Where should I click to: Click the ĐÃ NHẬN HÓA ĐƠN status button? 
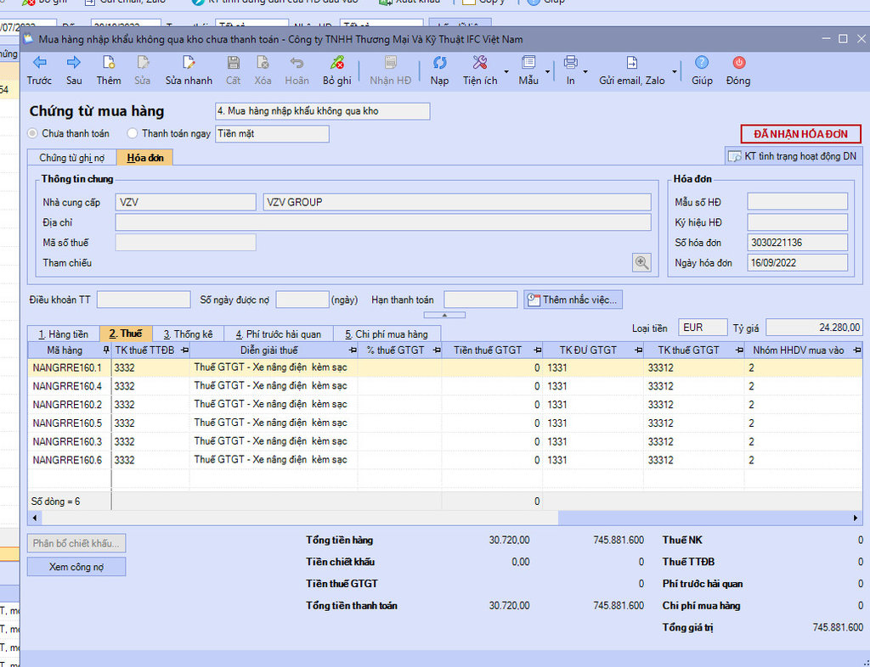(800, 134)
